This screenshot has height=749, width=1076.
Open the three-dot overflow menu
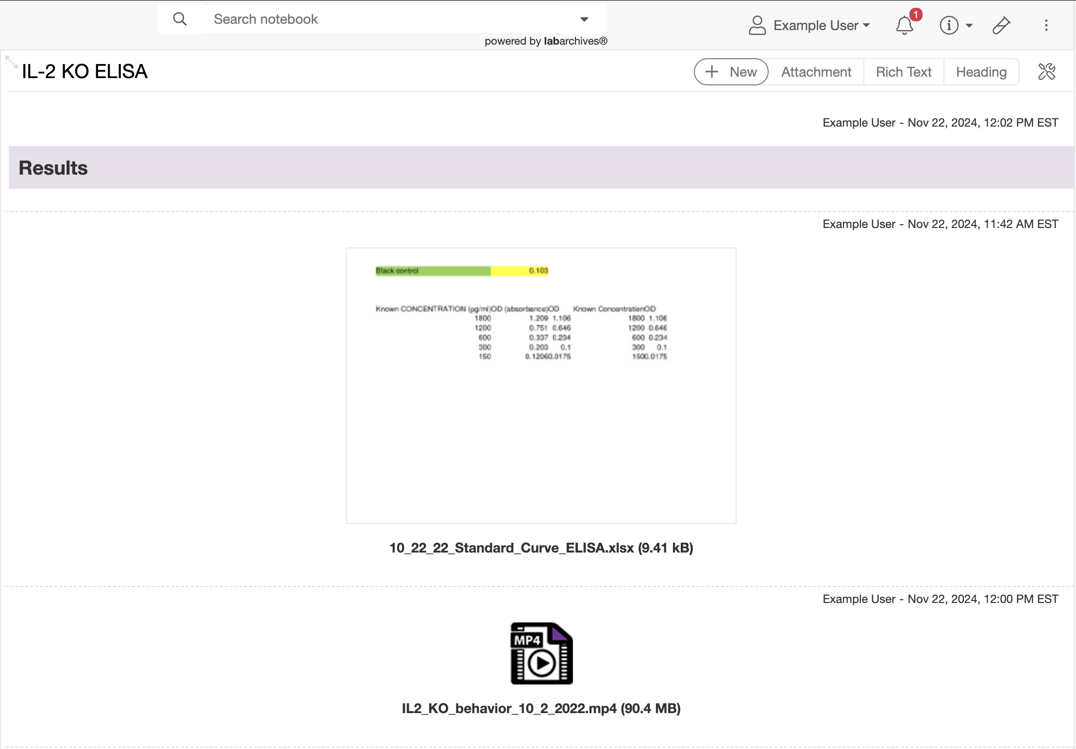click(x=1046, y=25)
